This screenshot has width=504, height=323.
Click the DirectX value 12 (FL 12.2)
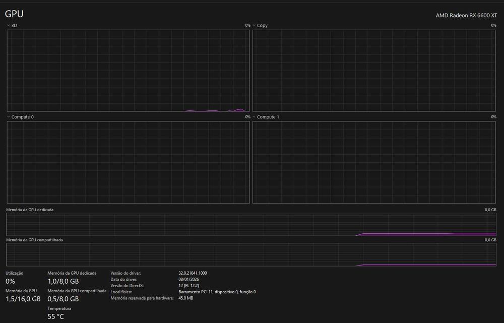[x=188, y=285]
